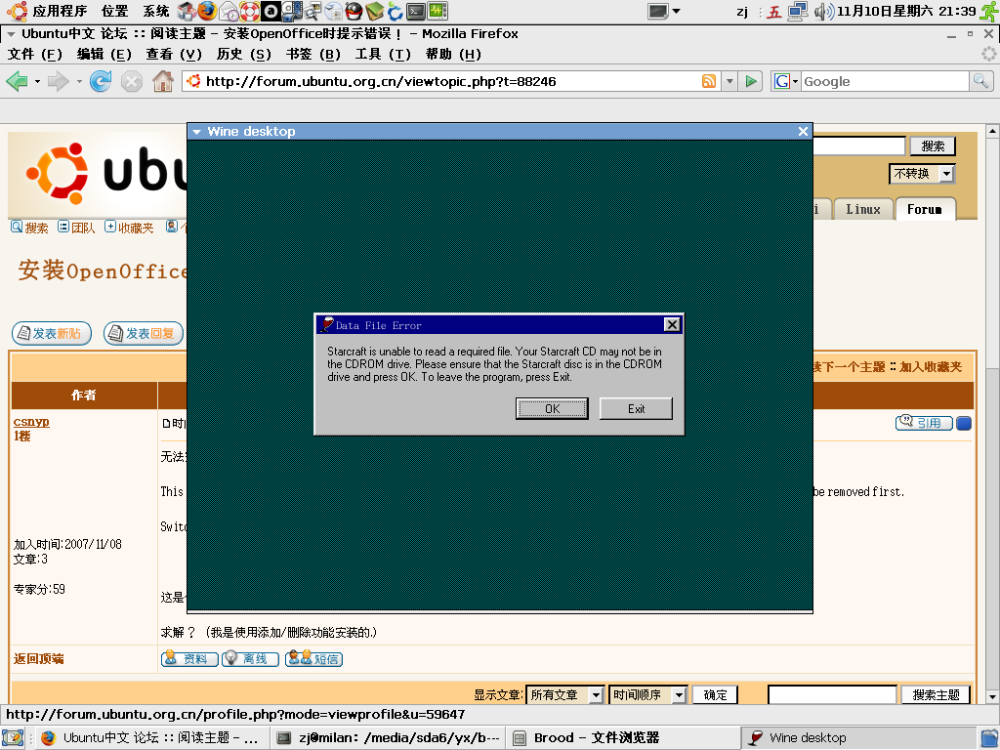Click the black square 'a' panel icon
1000x750 pixels.
(271, 11)
